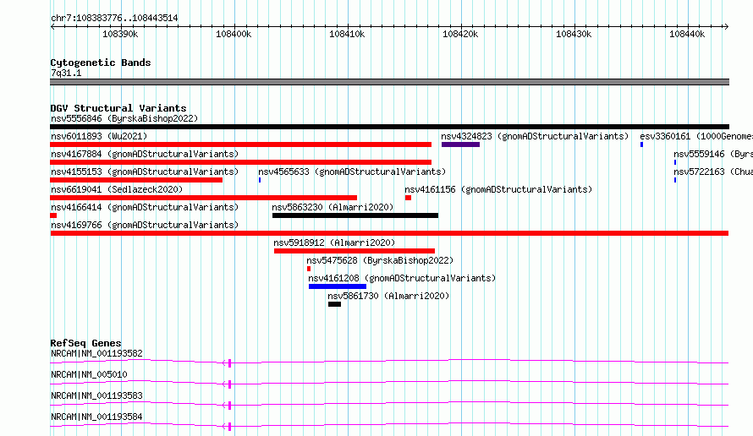Click the nsv5559146 blue marker

tap(675, 162)
